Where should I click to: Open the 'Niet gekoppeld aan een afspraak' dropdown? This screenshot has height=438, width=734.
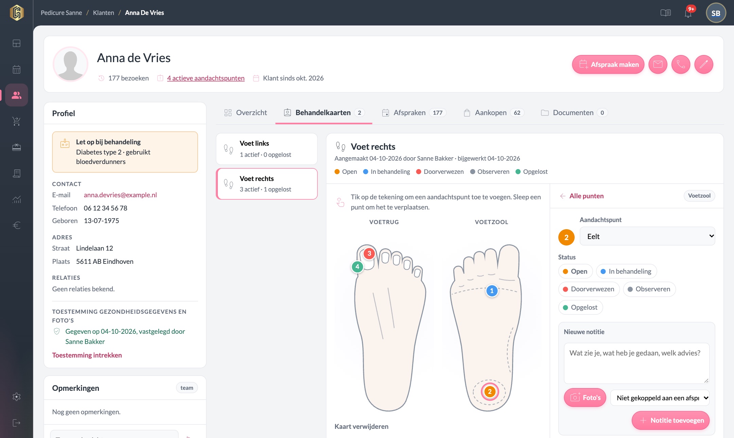tap(660, 398)
